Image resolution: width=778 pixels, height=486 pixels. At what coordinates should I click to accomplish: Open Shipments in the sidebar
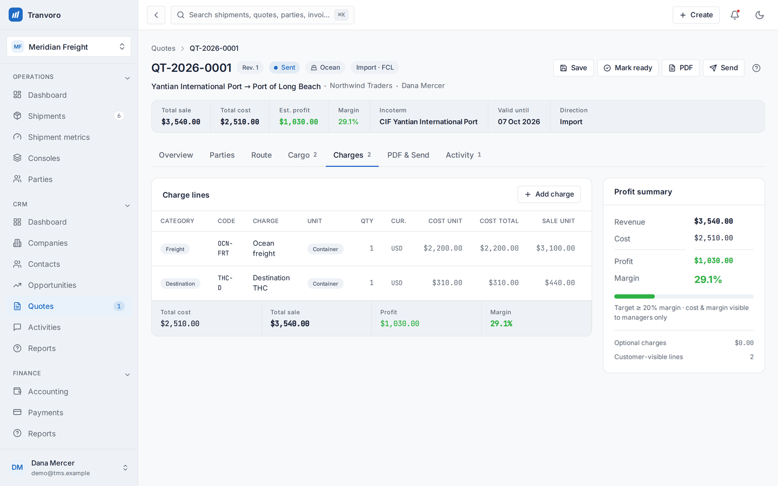69,116
